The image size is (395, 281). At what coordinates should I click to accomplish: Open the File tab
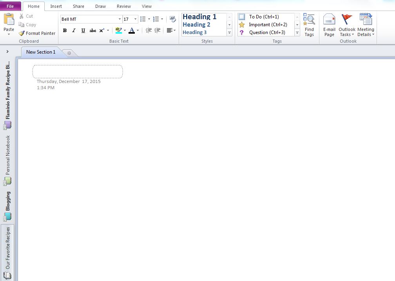tap(10, 6)
